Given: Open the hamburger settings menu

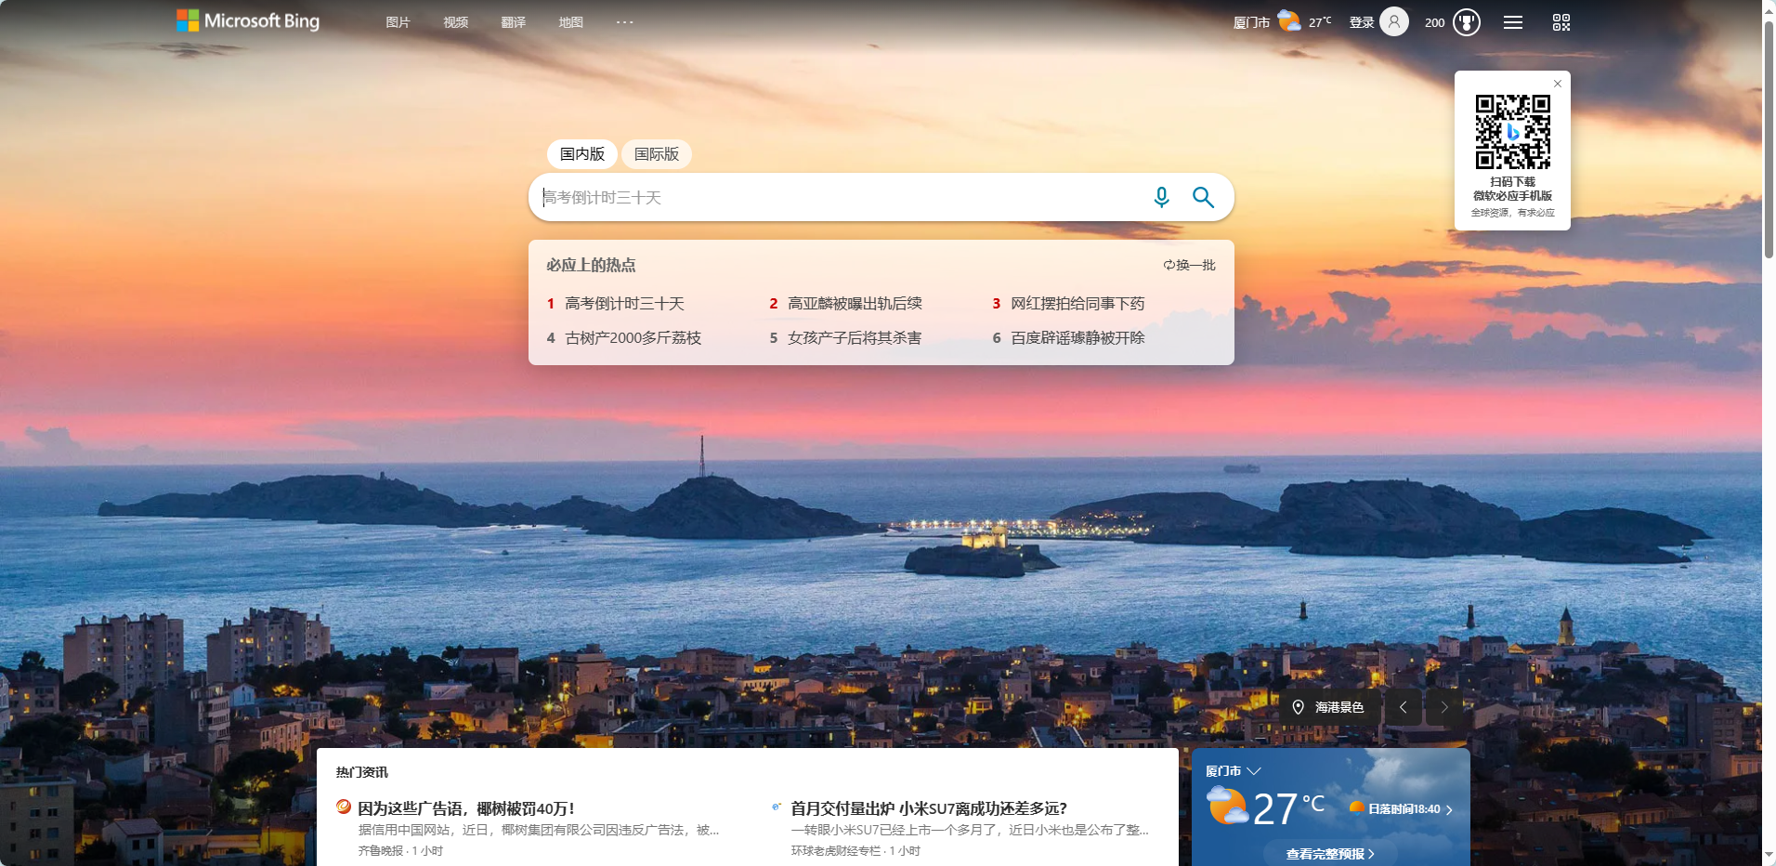Looking at the screenshot, I should [x=1513, y=22].
